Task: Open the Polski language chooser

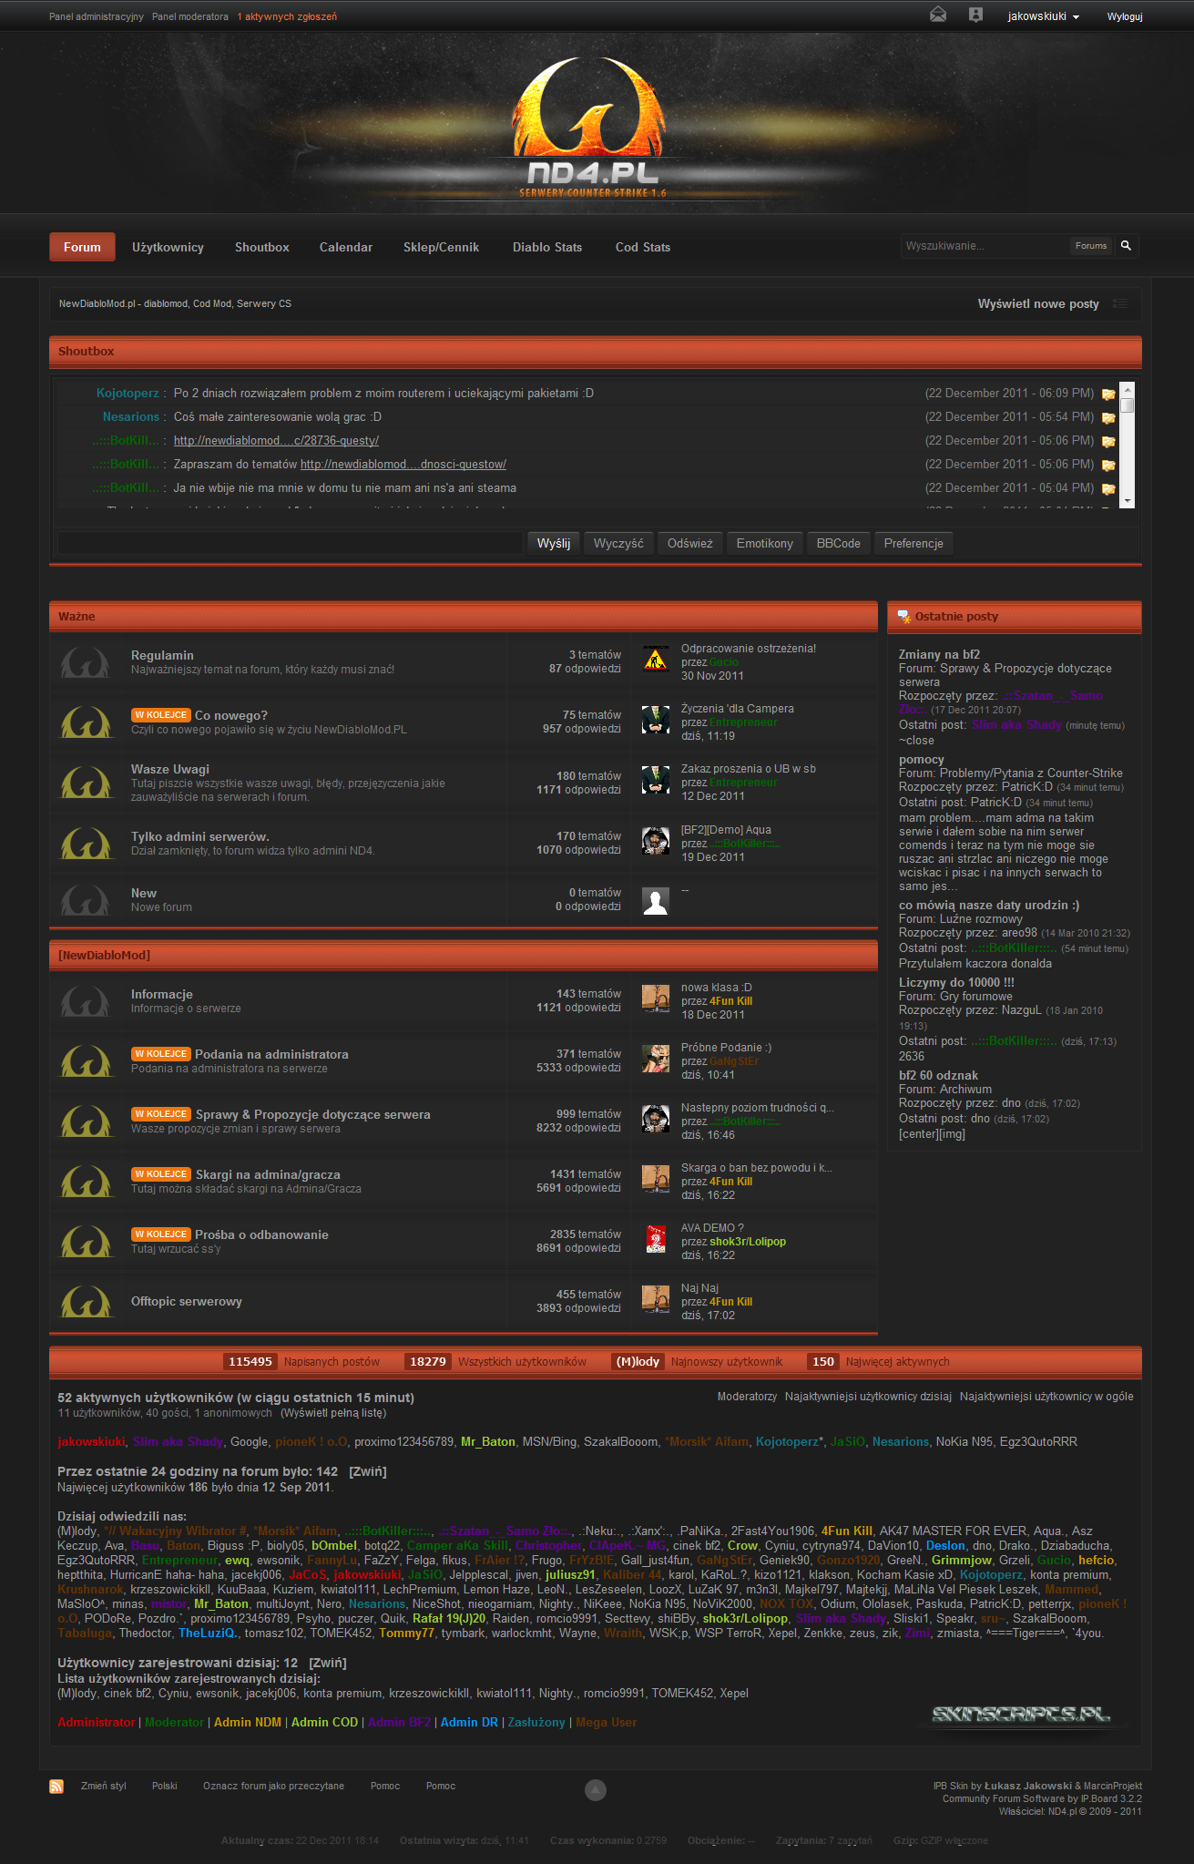Action: click(x=165, y=1786)
